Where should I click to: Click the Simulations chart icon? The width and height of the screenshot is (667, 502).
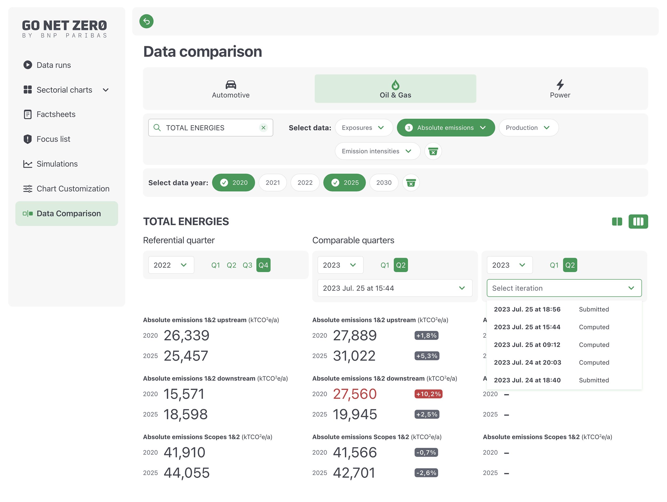(27, 164)
